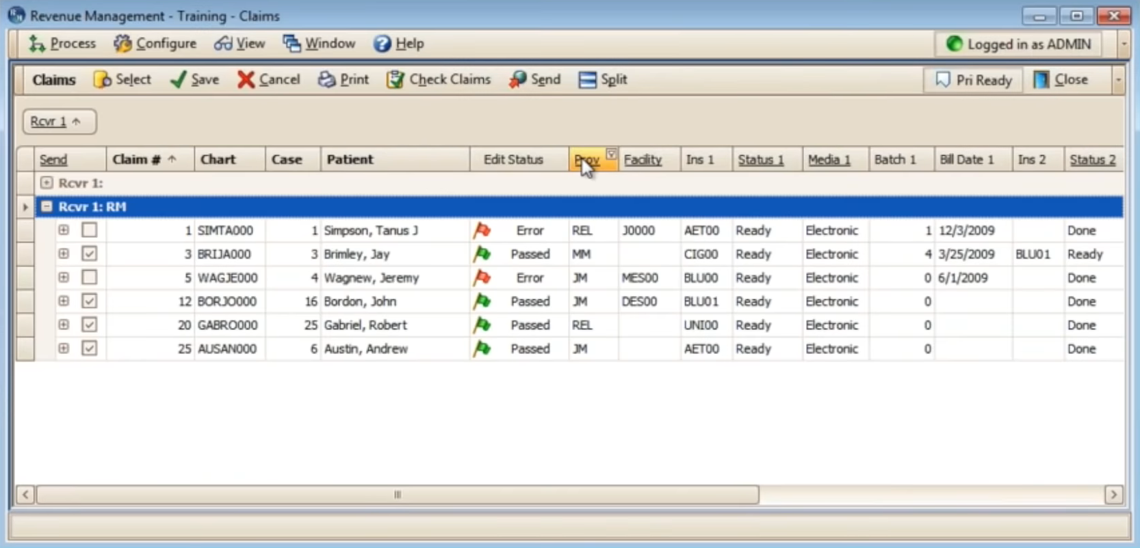Open the Prov column filter dropdown

coord(611,154)
